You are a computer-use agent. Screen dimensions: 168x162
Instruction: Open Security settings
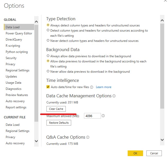[11, 58]
